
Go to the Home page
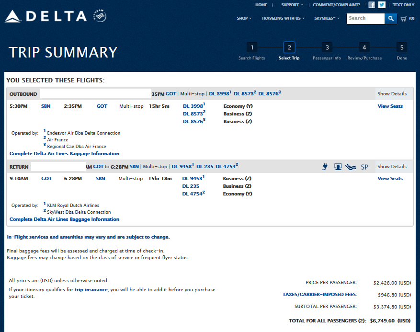pos(261,5)
